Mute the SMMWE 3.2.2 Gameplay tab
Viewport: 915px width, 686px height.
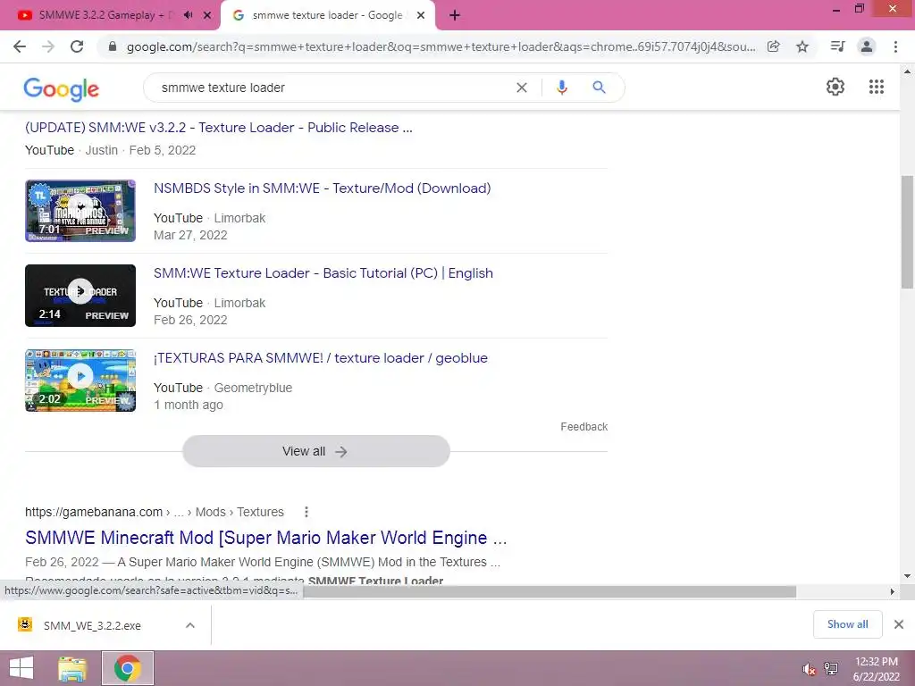click(x=188, y=15)
